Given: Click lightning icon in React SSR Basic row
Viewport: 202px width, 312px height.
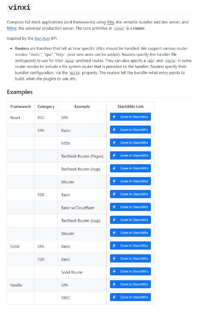Looking at the screenshot, I should 114,194.
